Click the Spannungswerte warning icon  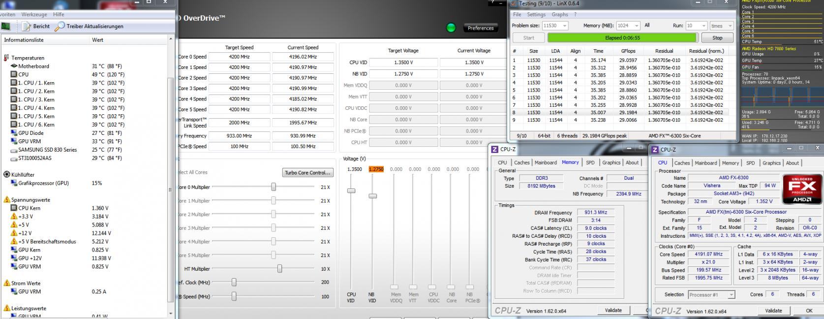click(x=7, y=199)
